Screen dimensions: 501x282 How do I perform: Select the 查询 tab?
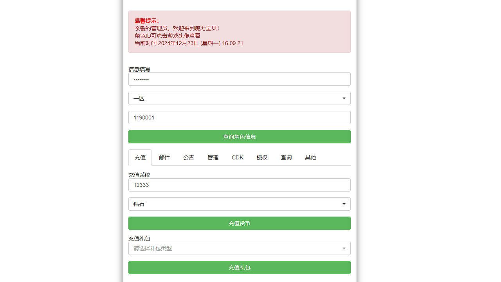tap(286, 157)
